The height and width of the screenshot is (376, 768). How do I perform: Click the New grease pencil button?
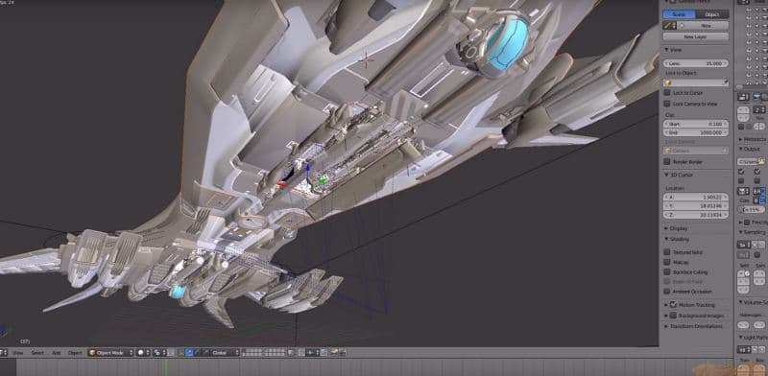point(703,25)
